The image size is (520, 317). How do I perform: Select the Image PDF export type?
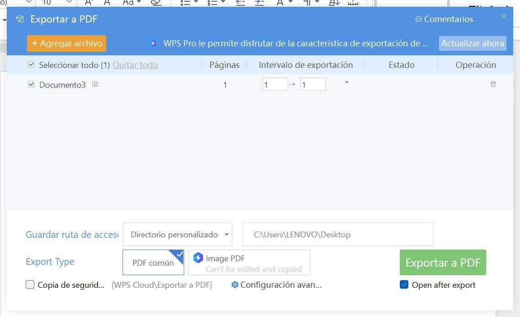[249, 262]
